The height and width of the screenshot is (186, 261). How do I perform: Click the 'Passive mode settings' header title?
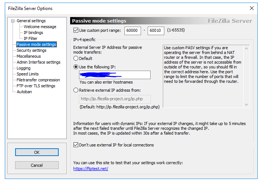[99, 21]
